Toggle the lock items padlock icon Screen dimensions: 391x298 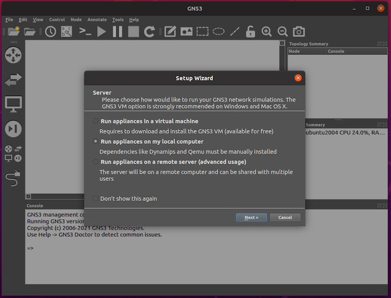coord(251,32)
